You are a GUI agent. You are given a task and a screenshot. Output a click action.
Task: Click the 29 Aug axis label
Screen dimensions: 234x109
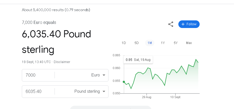[146, 97]
